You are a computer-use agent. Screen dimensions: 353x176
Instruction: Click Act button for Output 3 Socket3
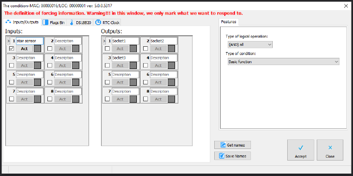point(120,65)
